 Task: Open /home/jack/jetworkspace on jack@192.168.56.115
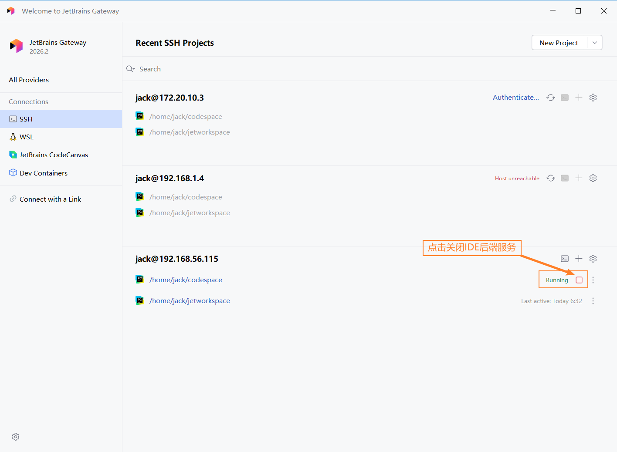[190, 300]
